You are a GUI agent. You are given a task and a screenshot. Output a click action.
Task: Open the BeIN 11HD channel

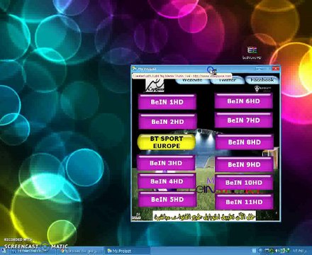tap(244, 202)
